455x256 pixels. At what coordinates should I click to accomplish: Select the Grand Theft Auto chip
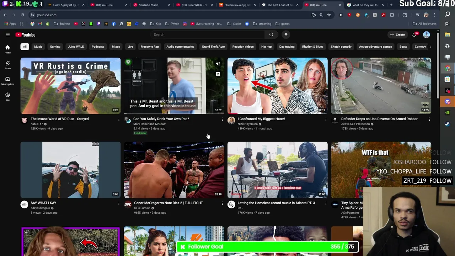(213, 47)
